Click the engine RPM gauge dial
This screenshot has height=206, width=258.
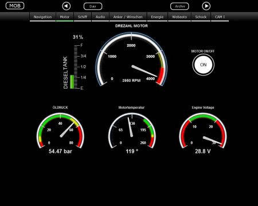(131, 59)
